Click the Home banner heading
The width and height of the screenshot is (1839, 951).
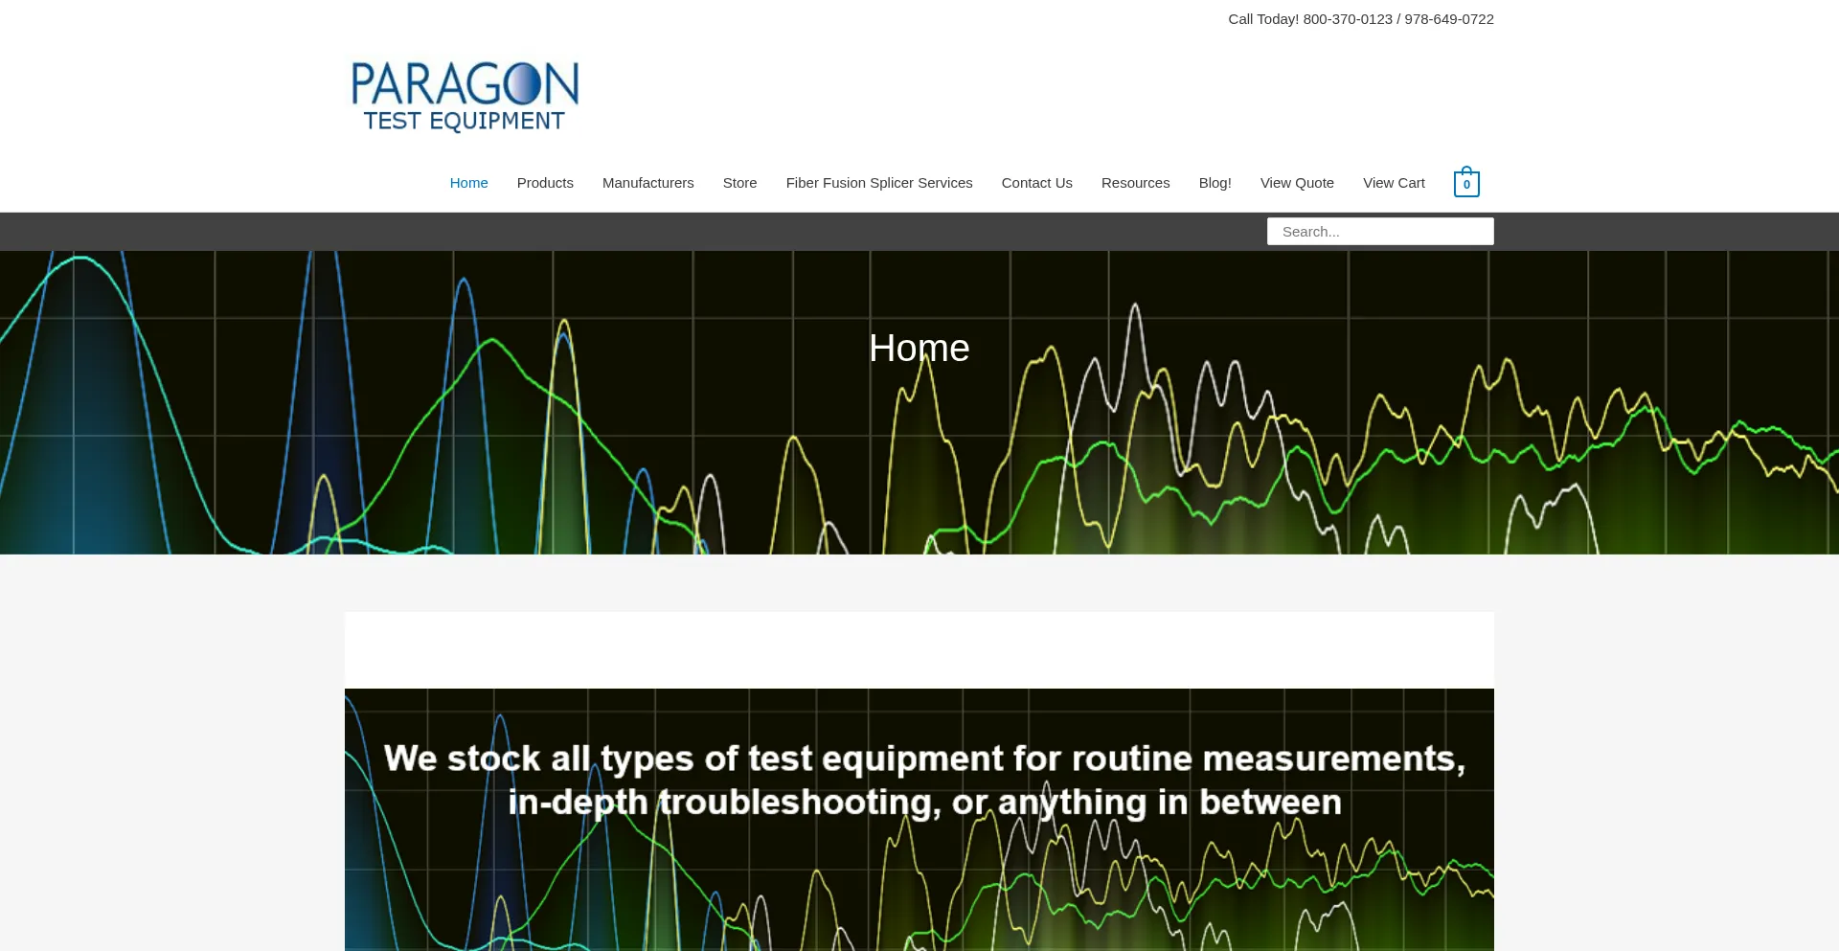919,349
